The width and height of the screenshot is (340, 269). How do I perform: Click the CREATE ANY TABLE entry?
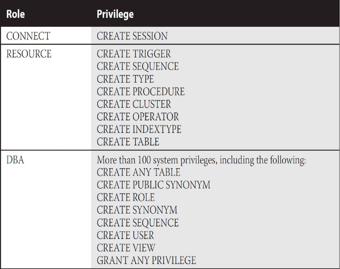(x=138, y=173)
